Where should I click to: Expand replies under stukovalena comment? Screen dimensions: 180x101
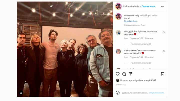[141, 63]
